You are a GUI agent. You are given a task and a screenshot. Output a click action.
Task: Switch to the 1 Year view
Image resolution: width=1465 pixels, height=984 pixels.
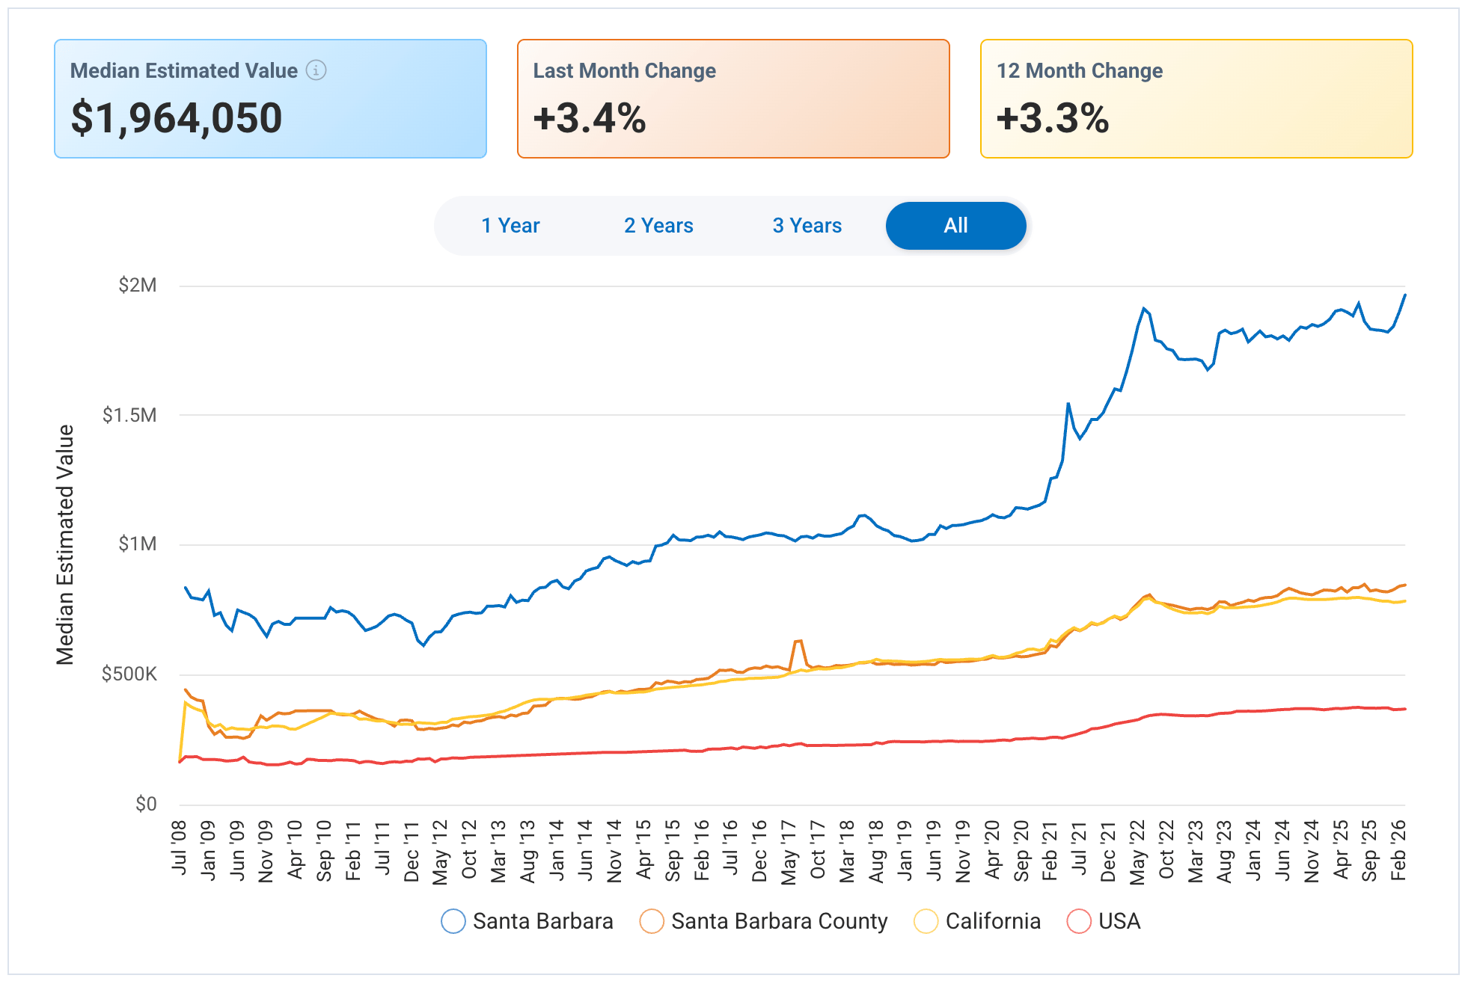point(510,225)
